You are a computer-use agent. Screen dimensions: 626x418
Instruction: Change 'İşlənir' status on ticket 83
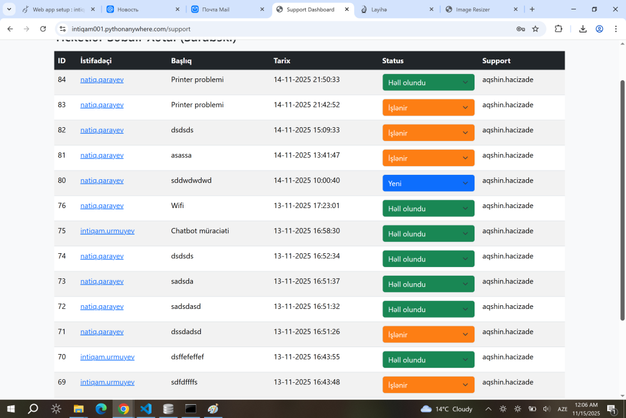tap(428, 107)
